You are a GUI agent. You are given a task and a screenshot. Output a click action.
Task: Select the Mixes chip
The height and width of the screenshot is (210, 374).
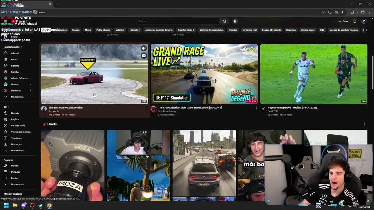pos(88,30)
